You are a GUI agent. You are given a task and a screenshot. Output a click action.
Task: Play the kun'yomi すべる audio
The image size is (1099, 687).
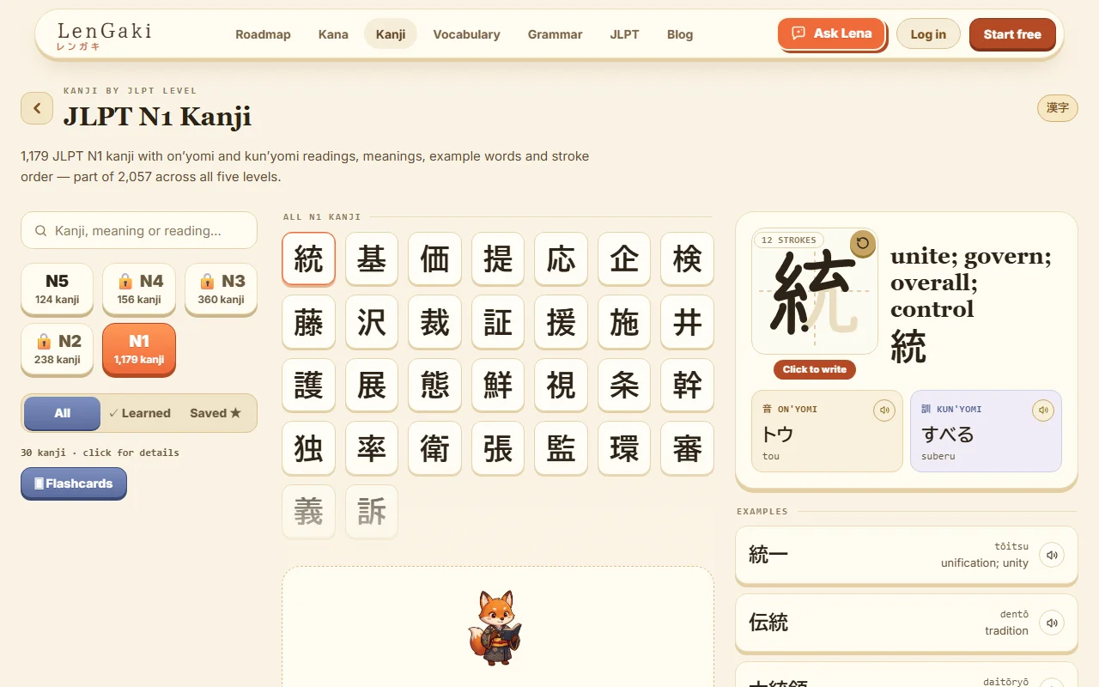click(x=1042, y=410)
